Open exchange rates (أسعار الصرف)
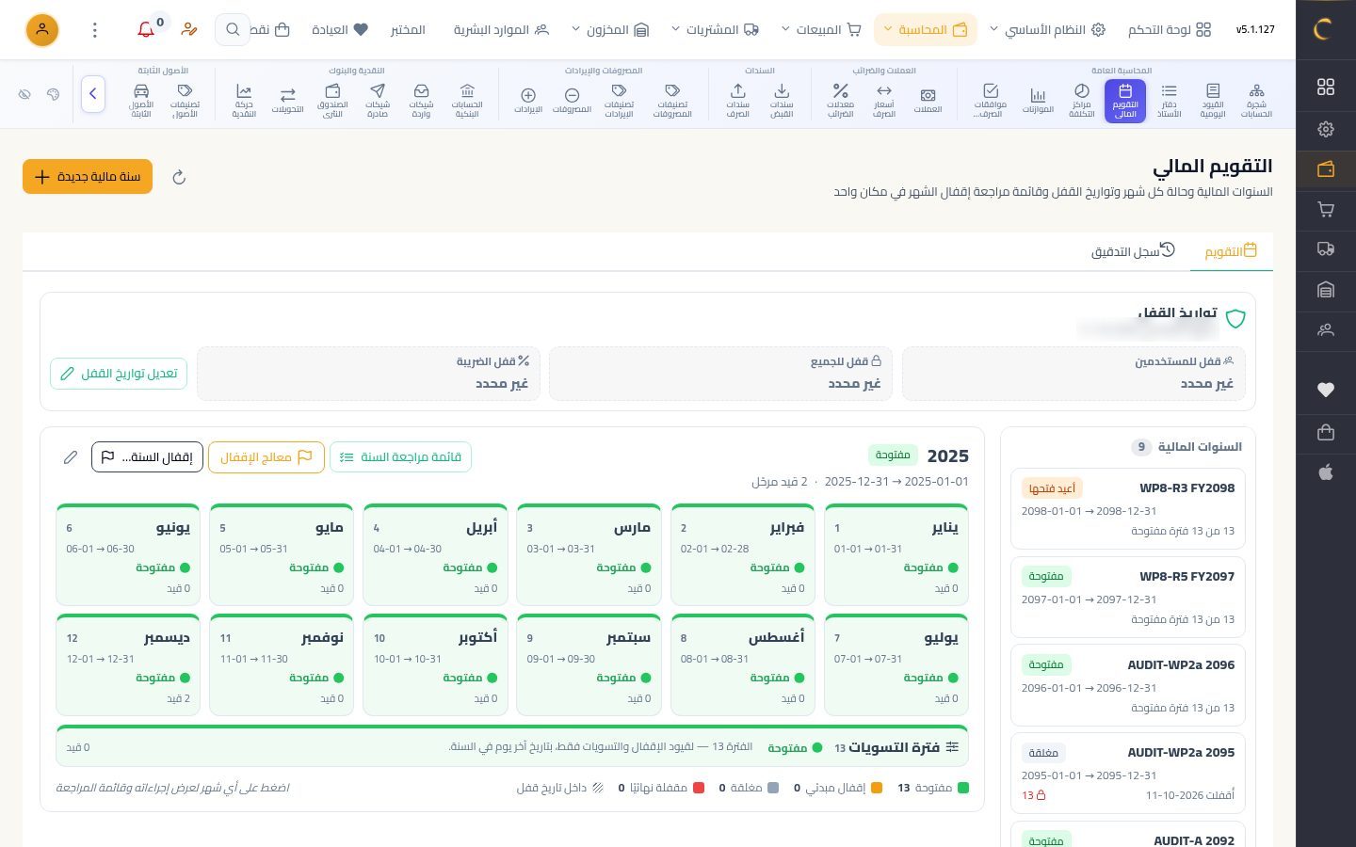Screen dimensions: 1356x847 (883, 101)
